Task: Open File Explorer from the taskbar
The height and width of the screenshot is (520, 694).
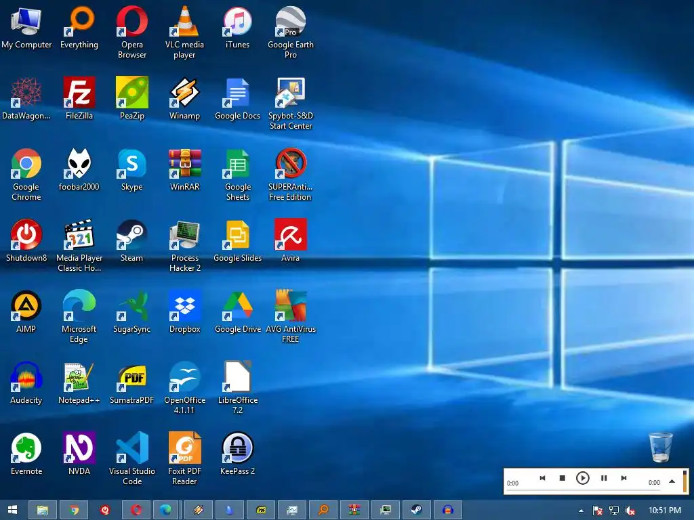Action: click(43, 511)
